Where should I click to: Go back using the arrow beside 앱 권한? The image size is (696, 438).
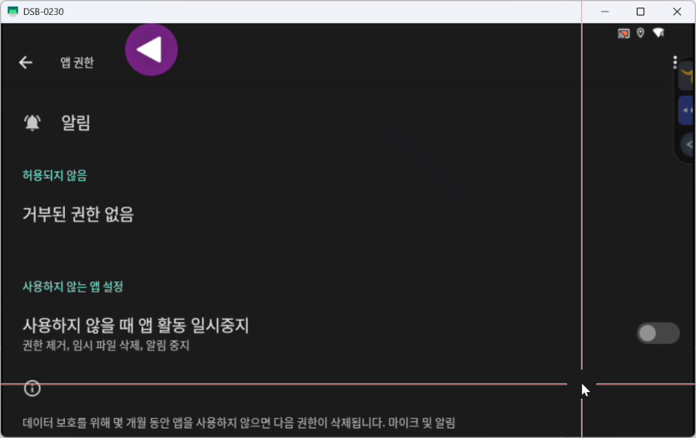click(x=26, y=62)
